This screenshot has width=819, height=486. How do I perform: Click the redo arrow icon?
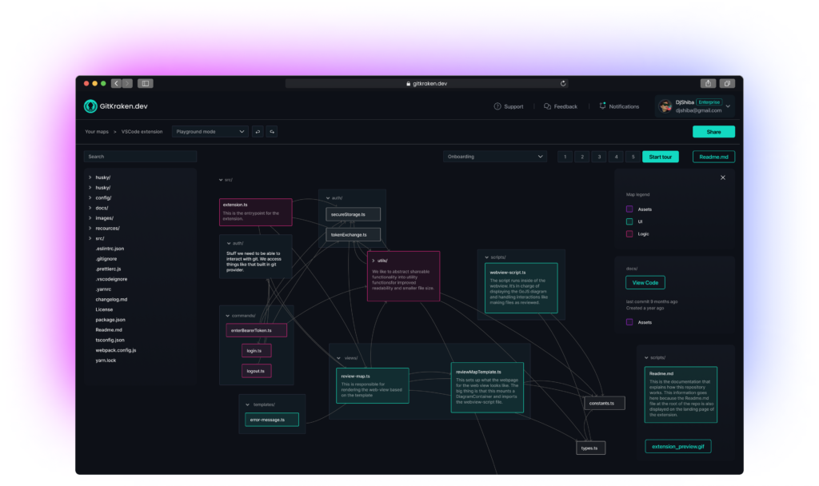click(x=272, y=132)
